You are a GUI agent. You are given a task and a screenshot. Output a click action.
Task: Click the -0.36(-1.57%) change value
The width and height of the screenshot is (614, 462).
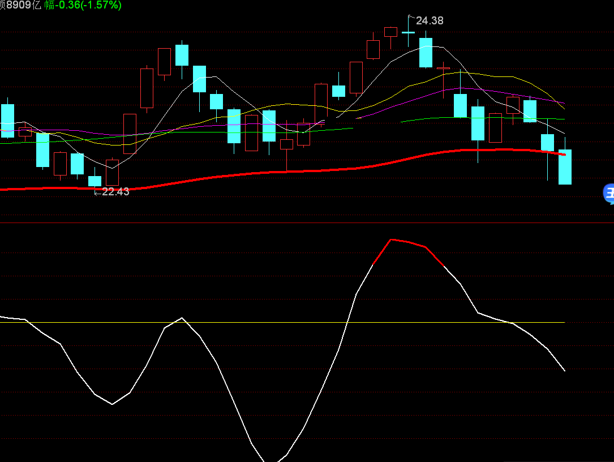click(88, 5)
